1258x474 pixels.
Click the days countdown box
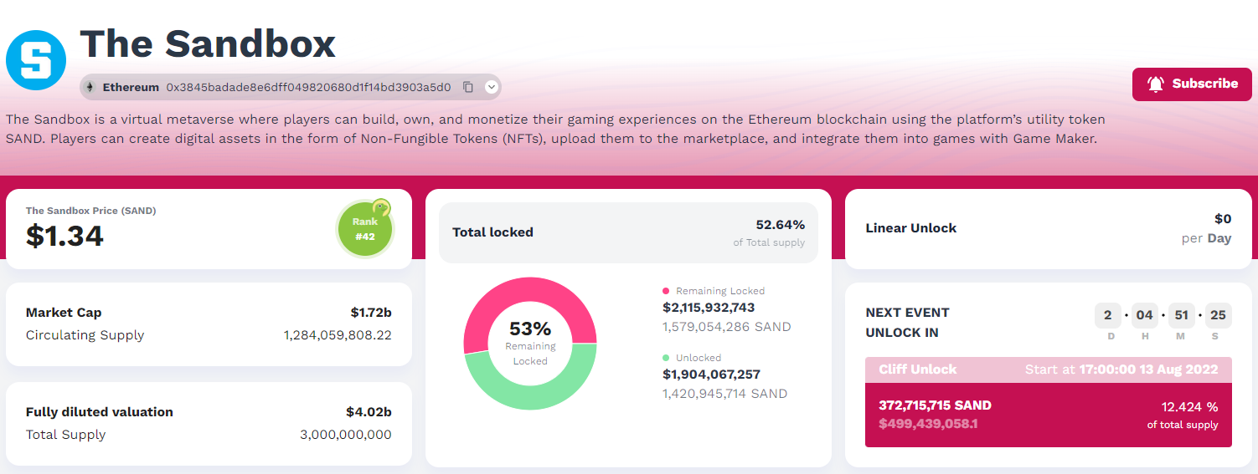coord(1107,315)
